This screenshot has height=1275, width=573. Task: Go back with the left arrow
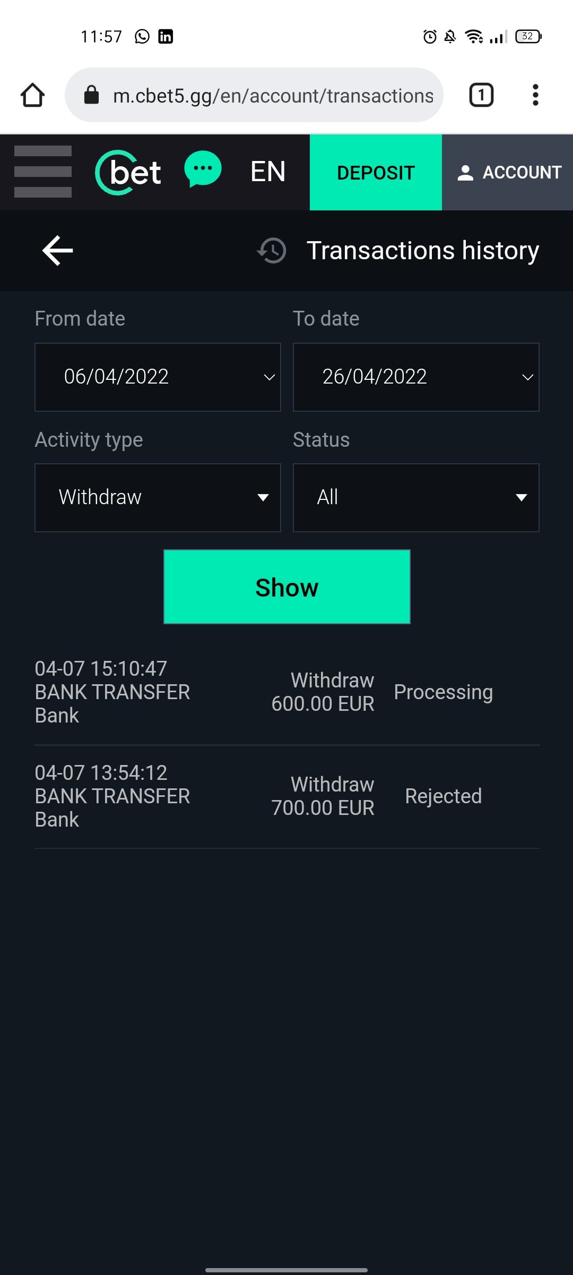tap(57, 251)
